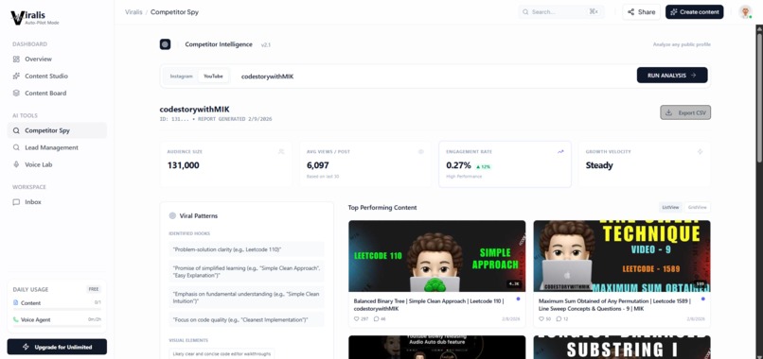Screen dimensions: 763x359
Task: Switch to ListView layout
Action: coord(670,208)
